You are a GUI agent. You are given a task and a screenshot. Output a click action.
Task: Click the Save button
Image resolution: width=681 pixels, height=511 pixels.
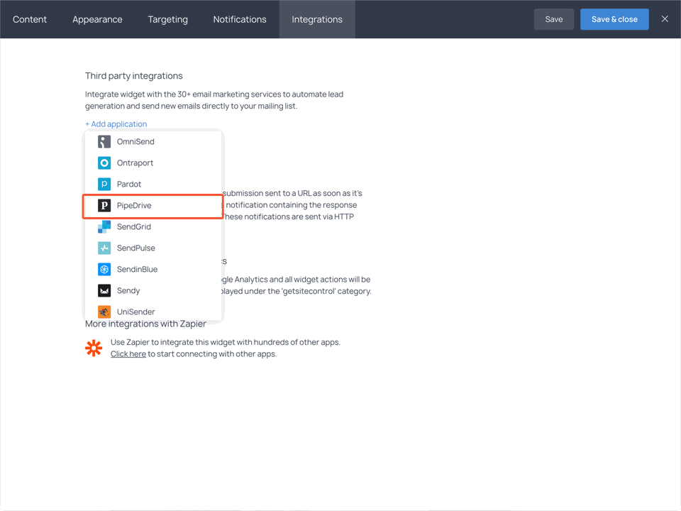(554, 19)
